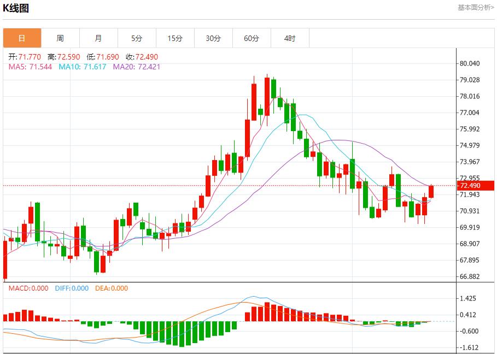Screen dimensions: 497x354
Task: Show the 30分 interval chart
Action: point(213,38)
